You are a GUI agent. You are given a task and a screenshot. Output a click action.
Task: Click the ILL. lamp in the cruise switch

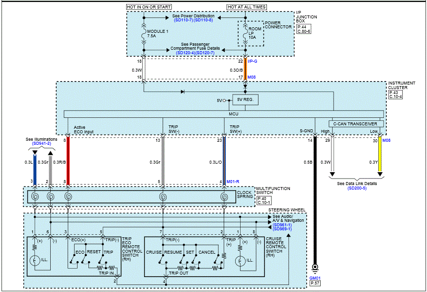click(241, 260)
